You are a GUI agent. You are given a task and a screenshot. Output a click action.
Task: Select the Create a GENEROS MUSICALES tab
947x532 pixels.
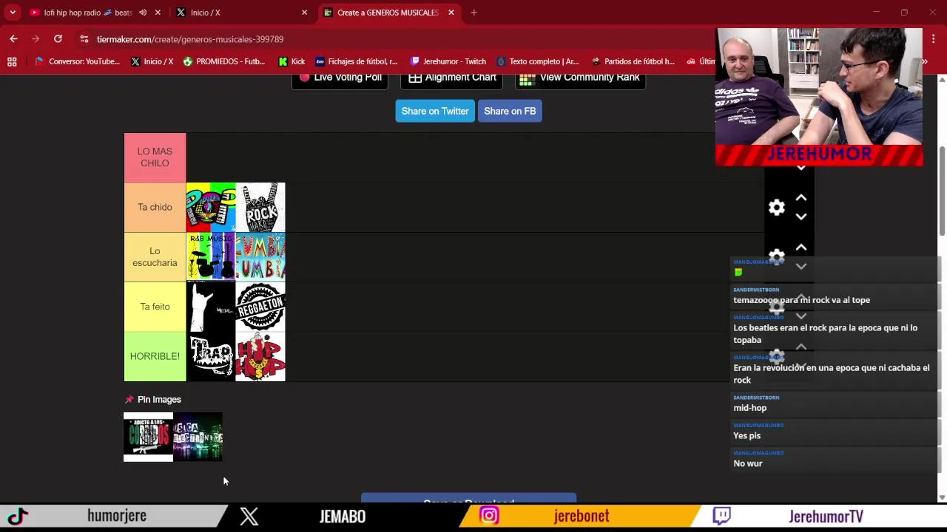(388, 13)
